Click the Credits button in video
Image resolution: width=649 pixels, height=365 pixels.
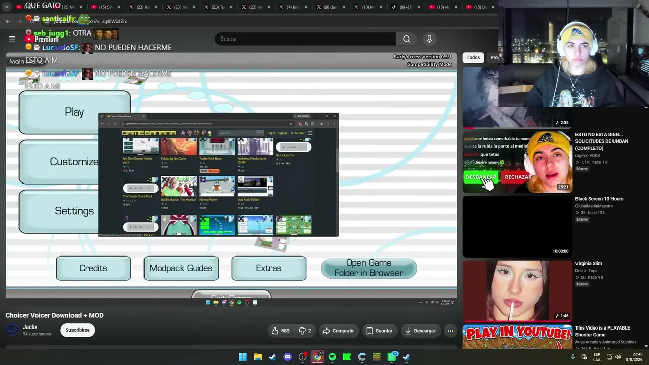coord(93,268)
